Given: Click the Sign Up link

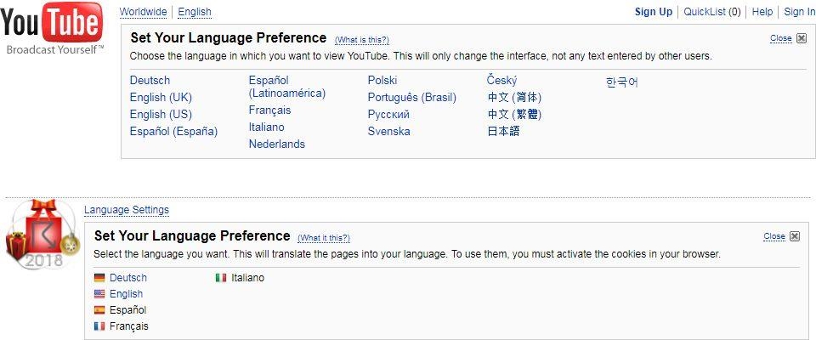Looking at the screenshot, I should pos(653,12).
